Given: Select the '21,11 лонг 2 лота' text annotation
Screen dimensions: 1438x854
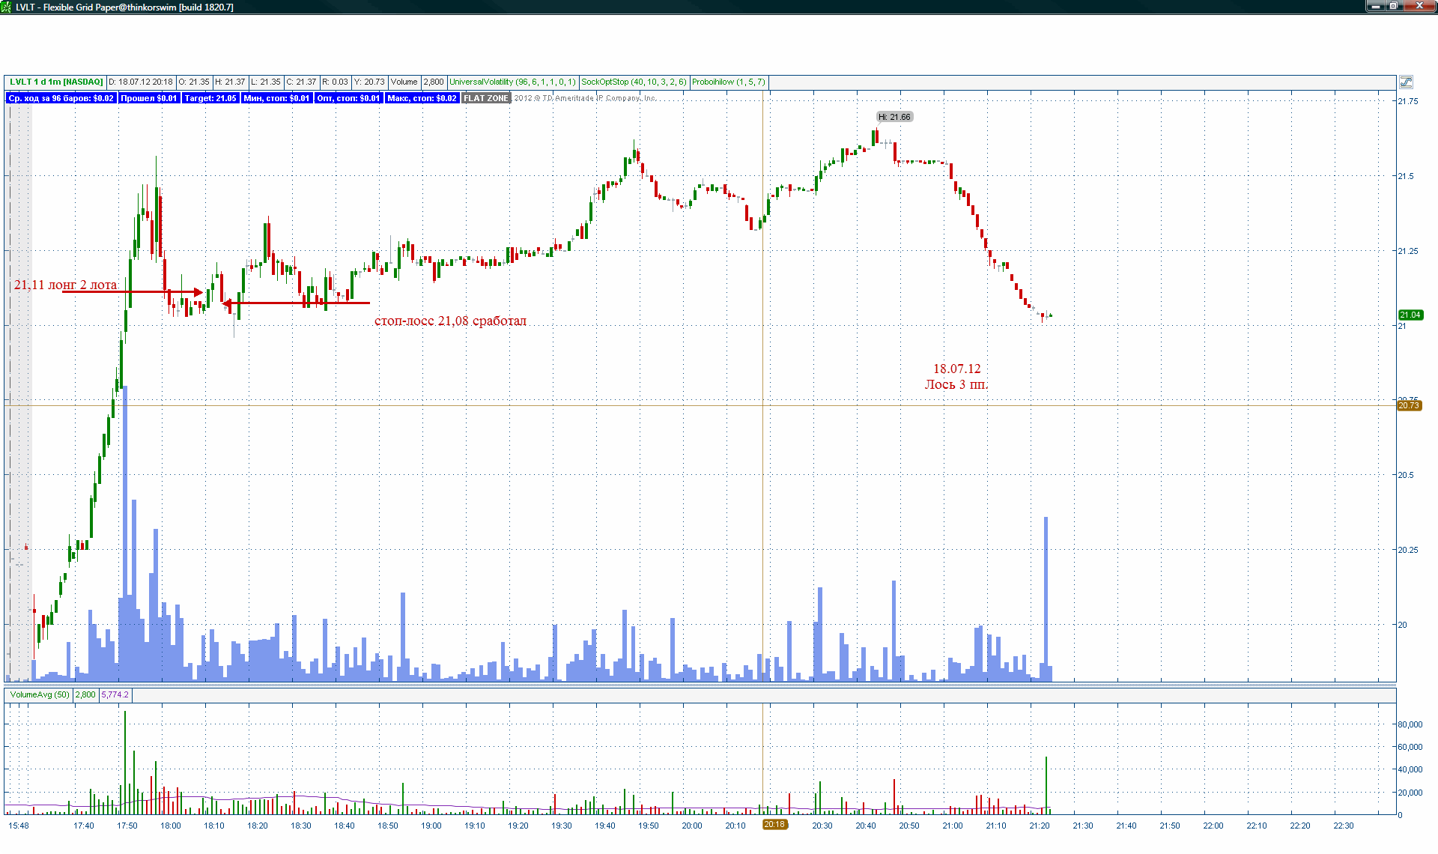Looking at the screenshot, I should [66, 285].
